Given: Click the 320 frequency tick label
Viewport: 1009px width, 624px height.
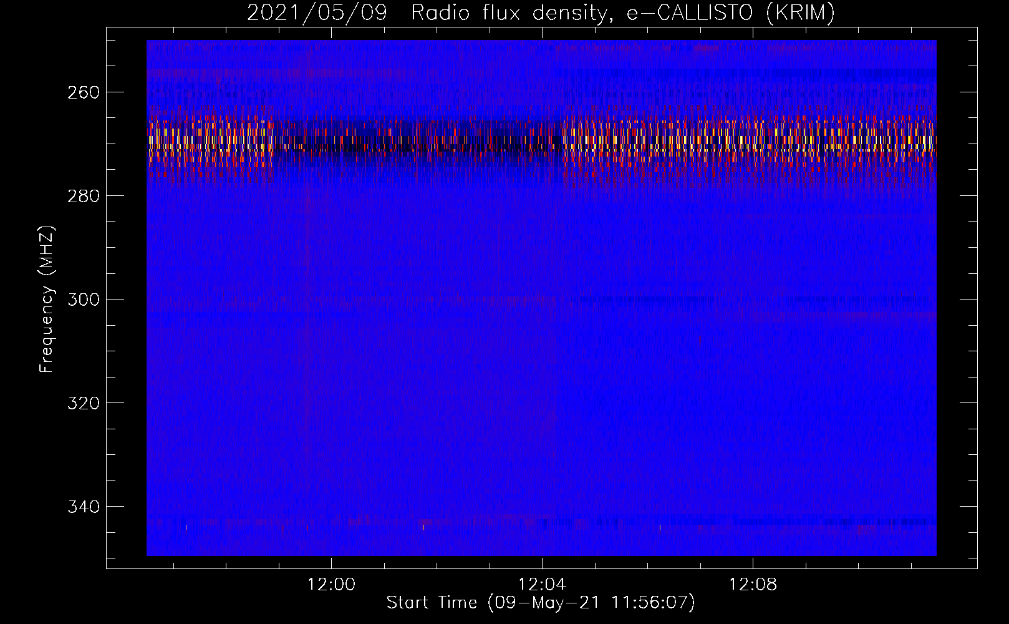Looking at the screenshot, I should (x=84, y=403).
